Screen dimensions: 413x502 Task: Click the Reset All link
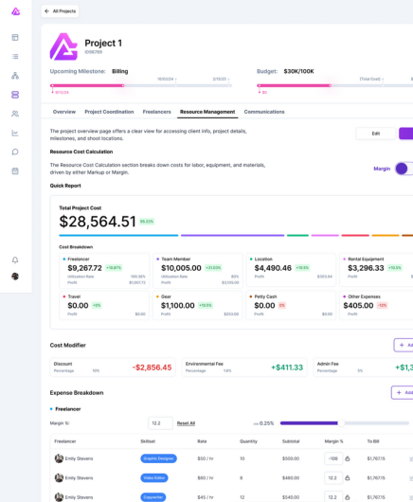(x=186, y=423)
